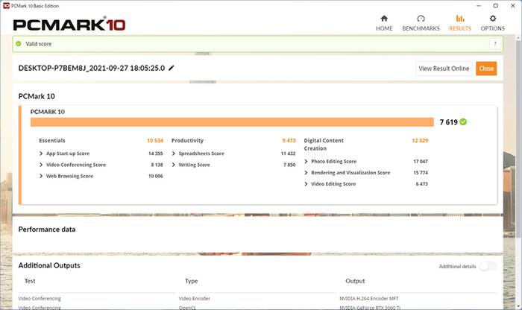The image size is (522, 310).
Task: Expand App Start-up Score
Action: point(41,154)
